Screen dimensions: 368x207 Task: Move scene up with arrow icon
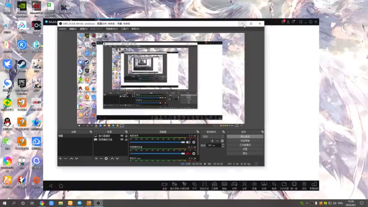(71, 159)
